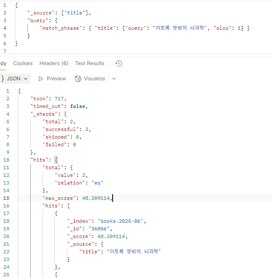Click the highlighted brace after "hits" on line 10

(x=56, y=160)
